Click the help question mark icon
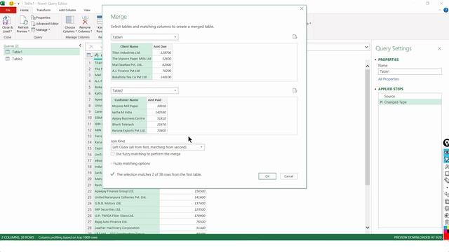 446,10
